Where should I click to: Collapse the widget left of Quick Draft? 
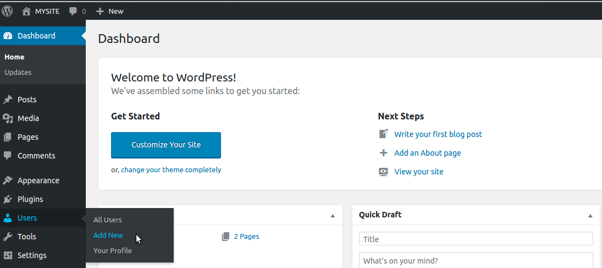click(333, 216)
